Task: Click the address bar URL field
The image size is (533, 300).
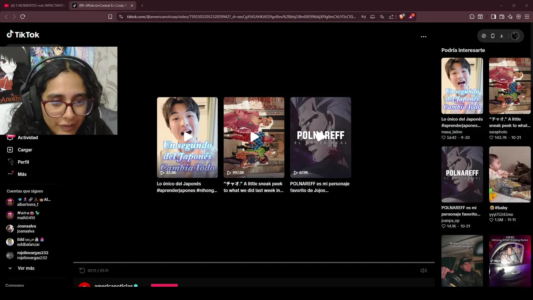Action: pyautogui.click(x=242, y=17)
